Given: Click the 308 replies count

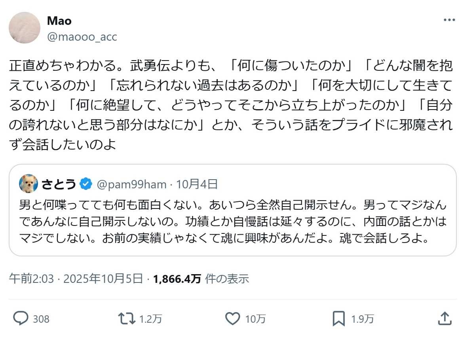Looking at the screenshot, I should click(41, 318).
